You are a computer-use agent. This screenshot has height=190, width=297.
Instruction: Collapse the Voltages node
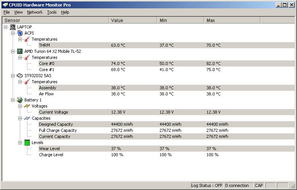[20, 106]
